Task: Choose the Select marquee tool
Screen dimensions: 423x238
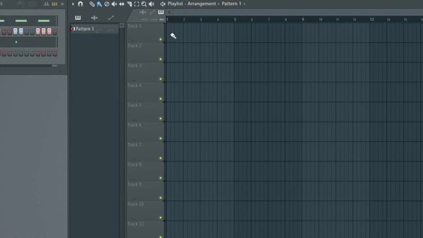Action: click(137, 4)
